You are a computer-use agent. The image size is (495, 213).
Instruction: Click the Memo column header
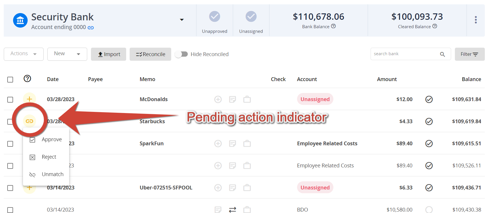point(147,79)
